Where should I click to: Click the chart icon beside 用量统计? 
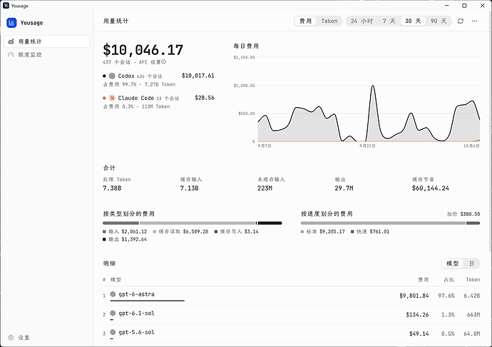point(11,41)
